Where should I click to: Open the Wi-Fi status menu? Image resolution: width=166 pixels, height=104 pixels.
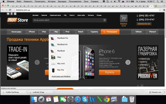point(119,2)
